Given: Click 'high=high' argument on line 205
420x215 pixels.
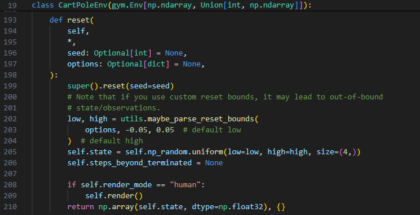Looking at the screenshot, I should tap(288, 152).
